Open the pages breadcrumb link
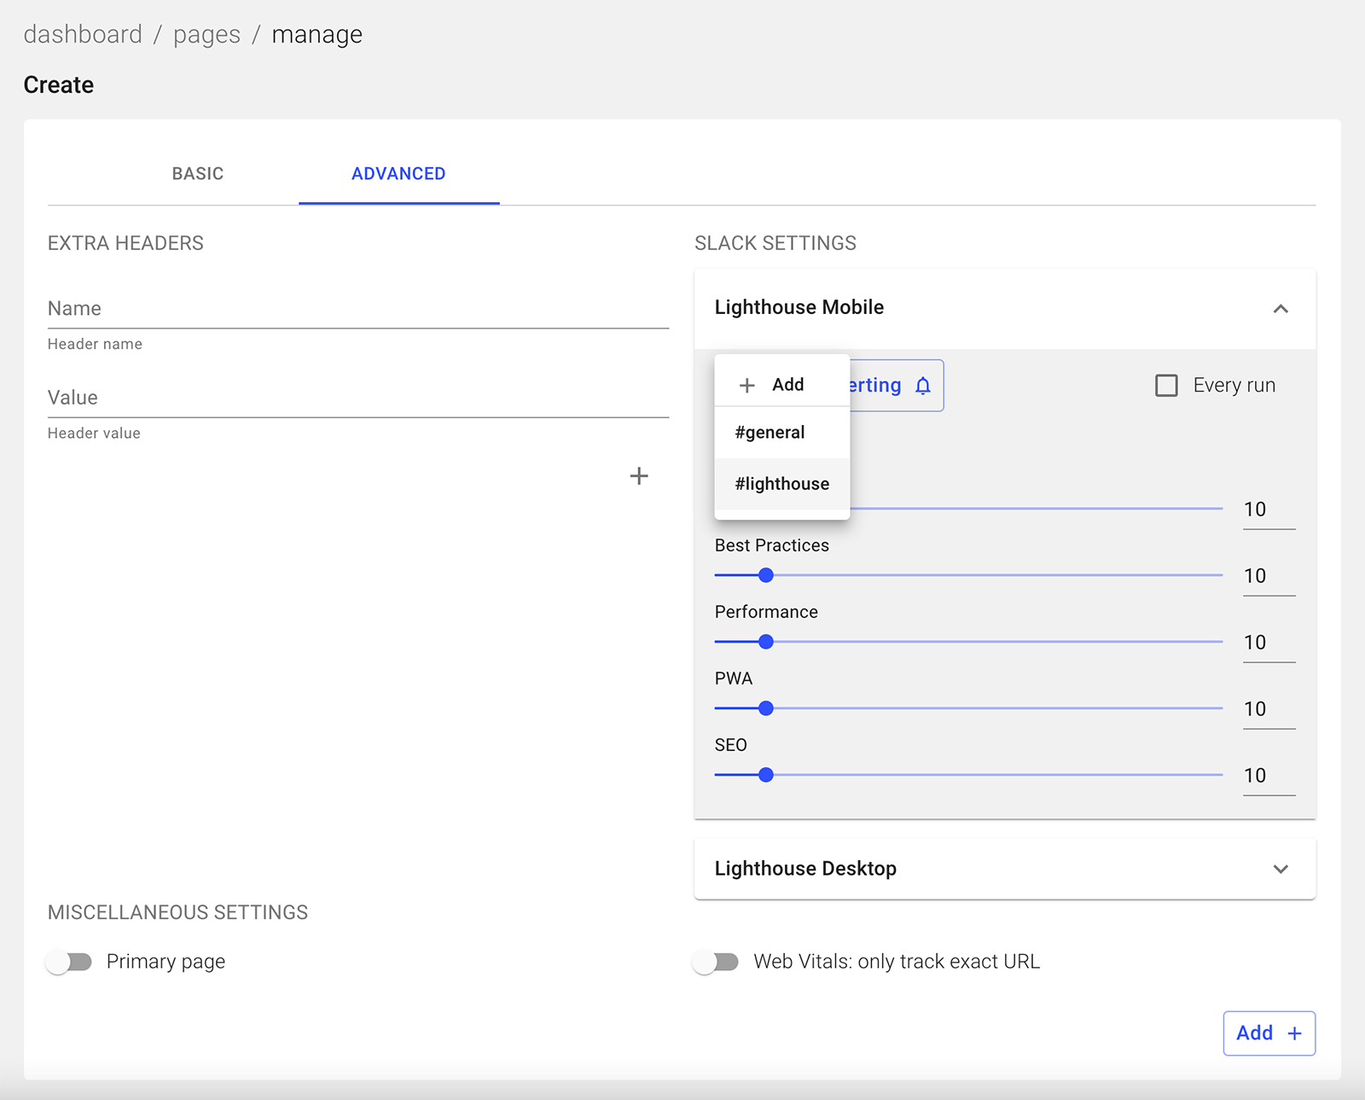Viewport: 1365px width, 1100px height. (x=206, y=34)
